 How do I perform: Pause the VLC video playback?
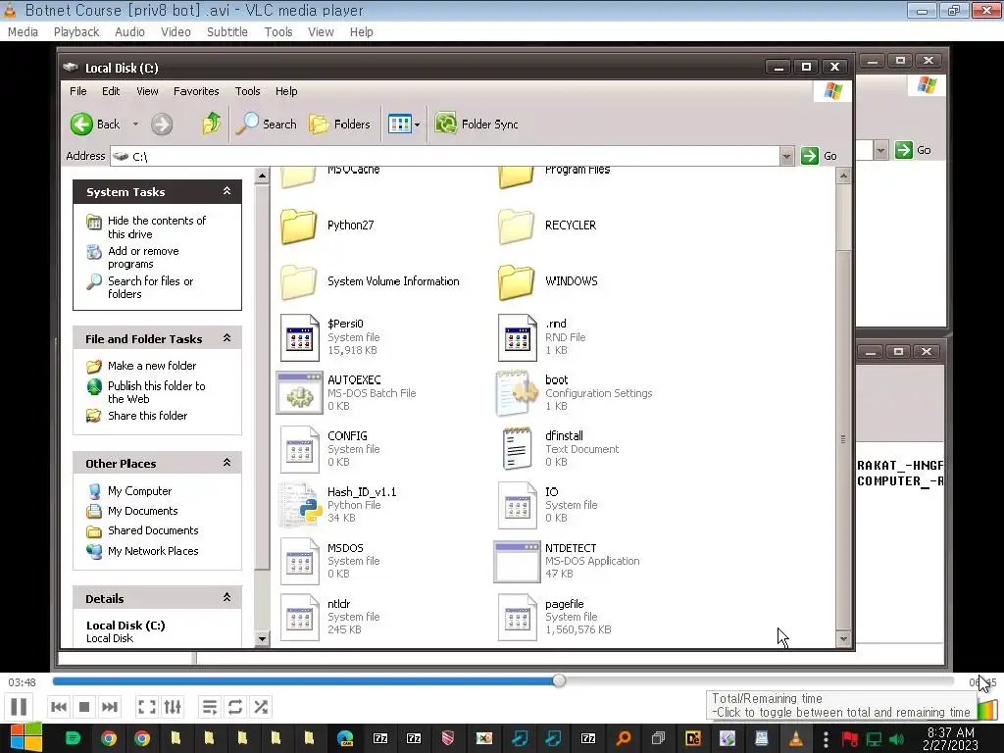pyautogui.click(x=19, y=707)
